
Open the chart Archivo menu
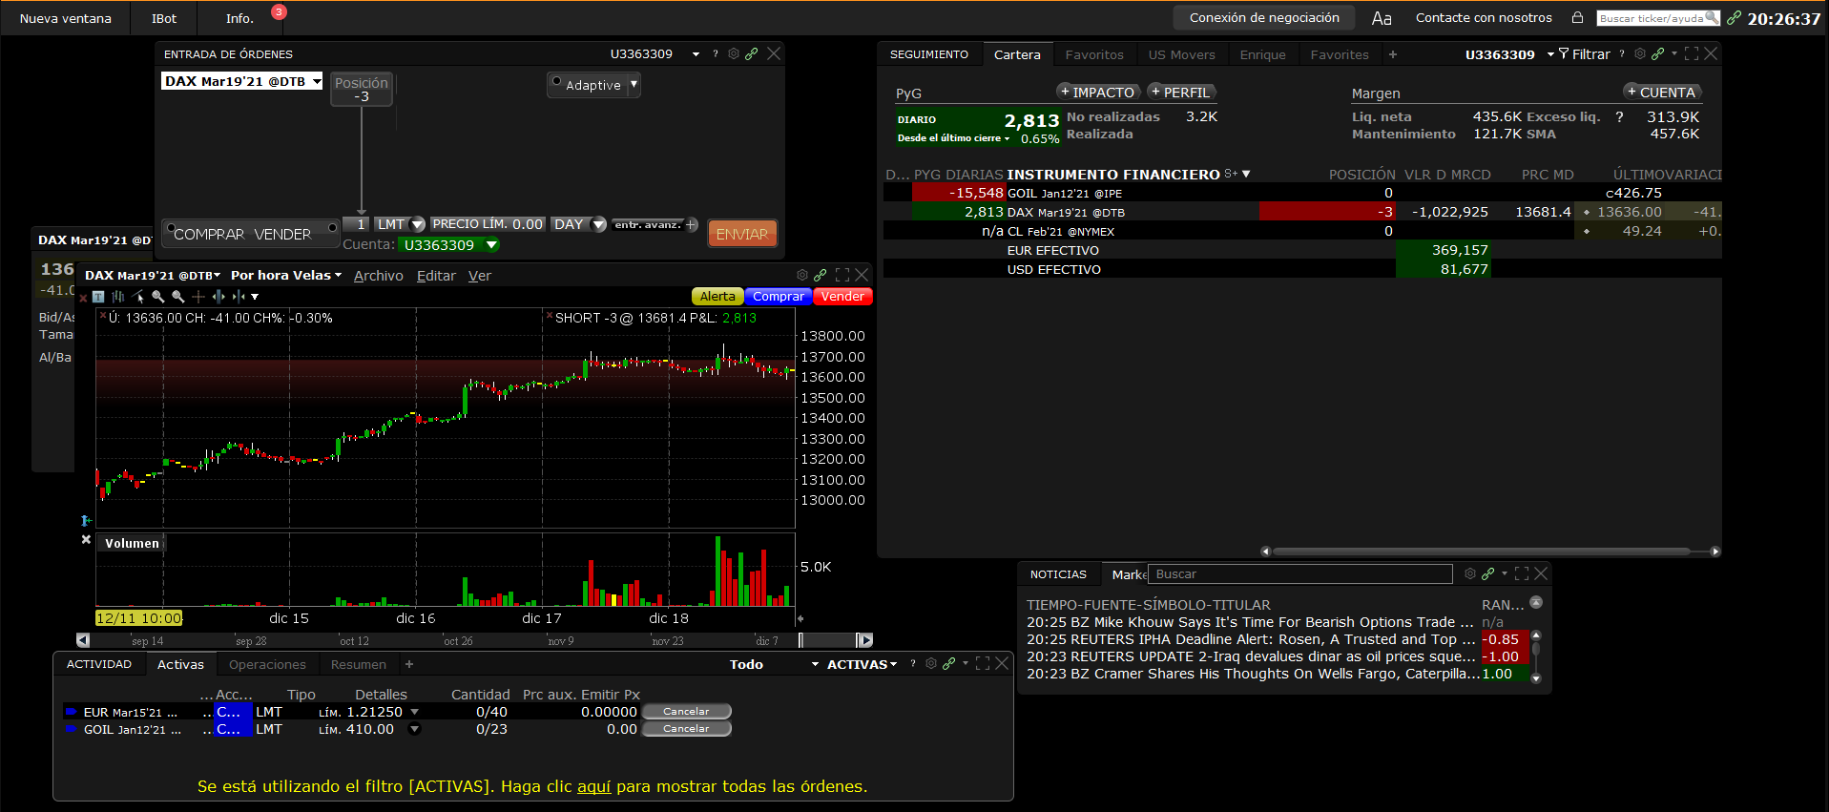379,276
